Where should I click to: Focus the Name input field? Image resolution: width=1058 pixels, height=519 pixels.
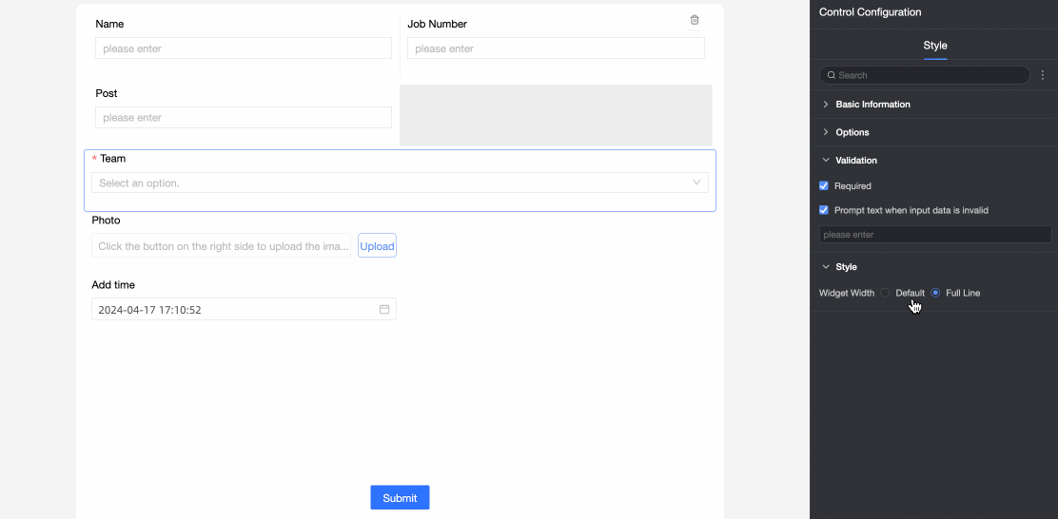point(244,48)
